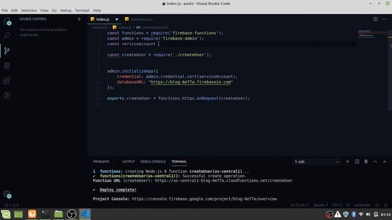This screenshot has width=392, height=220.
Task: Click the line and column status indicator
Action: (300, 205)
